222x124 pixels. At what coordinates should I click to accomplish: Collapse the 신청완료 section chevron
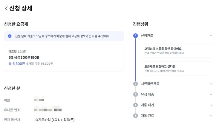pyautogui.click(x=211, y=35)
